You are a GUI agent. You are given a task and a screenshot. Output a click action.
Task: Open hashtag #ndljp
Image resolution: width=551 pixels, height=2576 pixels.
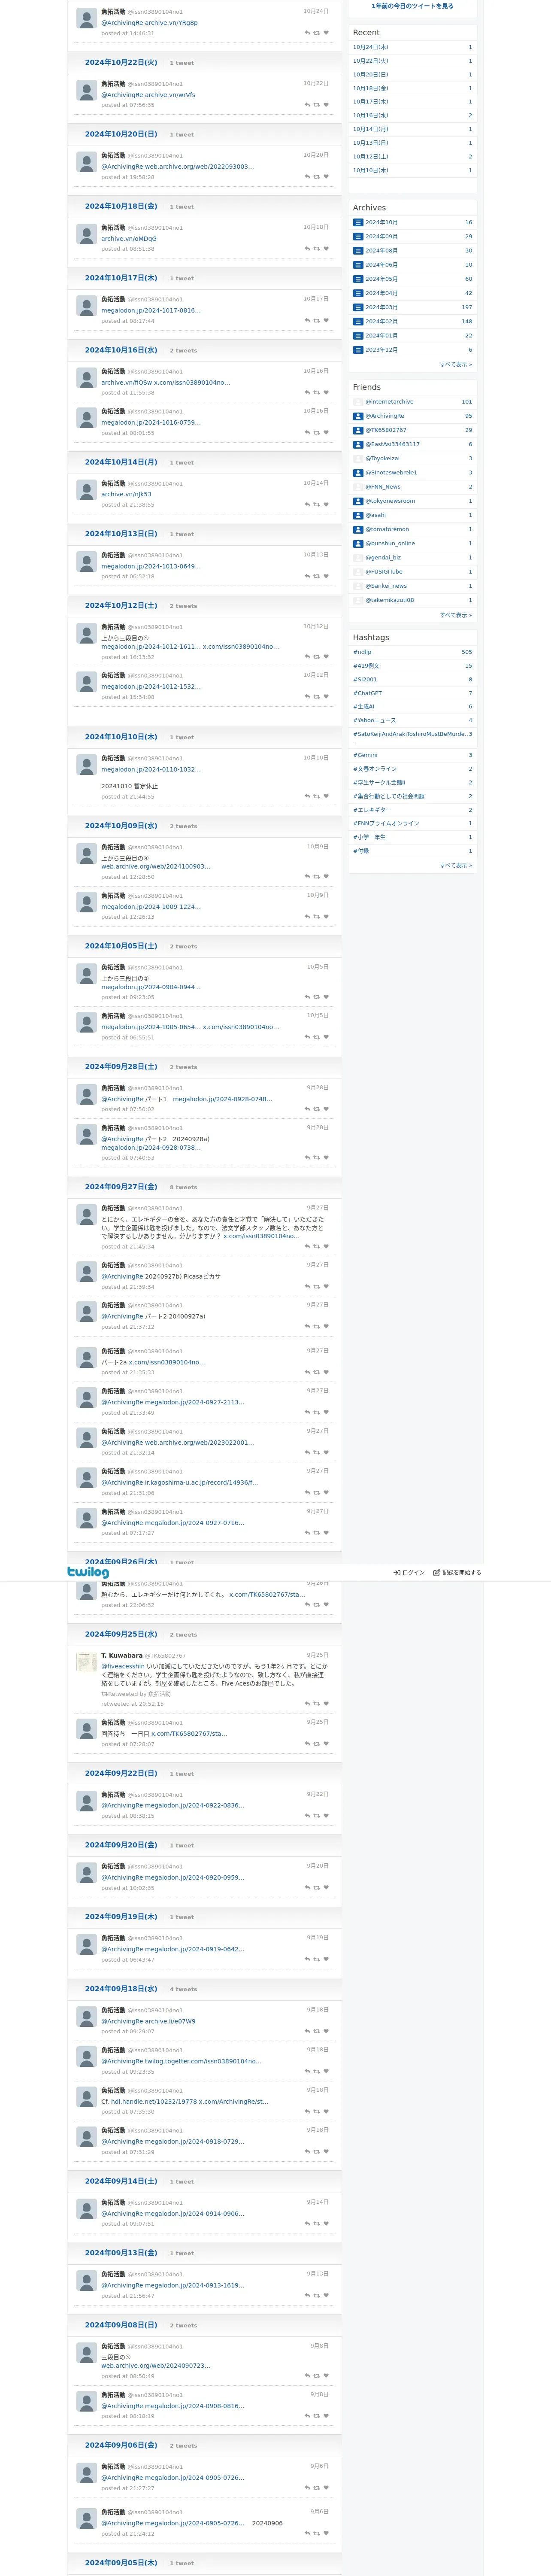pos(362,652)
